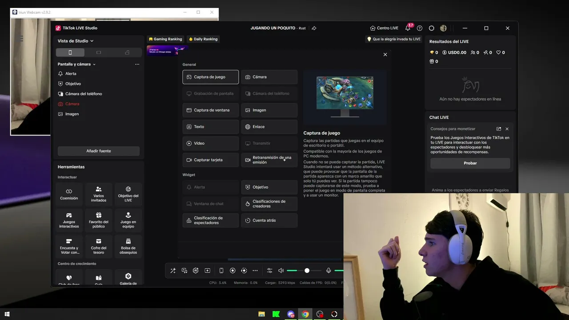This screenshot has height=320, width=569.
Task: Open the Favorito del público tool
Action: click(99, 220)
